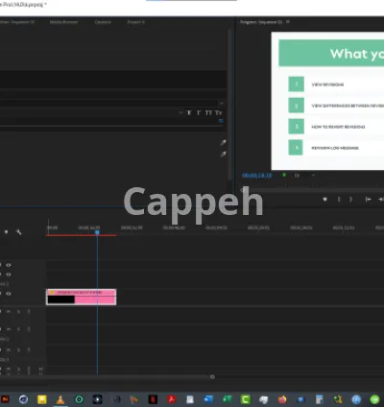This screenshot has height=407, width=384.
Task: Mute the third audio track
Action: click(9, 349)
